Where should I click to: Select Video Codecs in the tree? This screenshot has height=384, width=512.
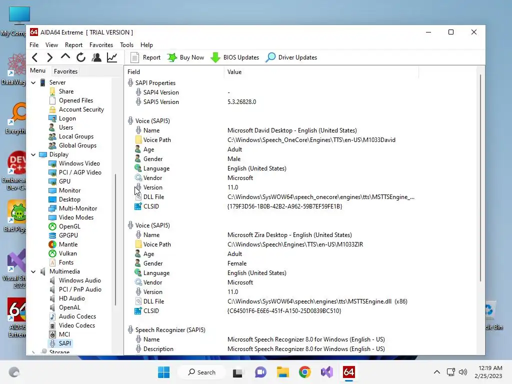pos(76,325)
